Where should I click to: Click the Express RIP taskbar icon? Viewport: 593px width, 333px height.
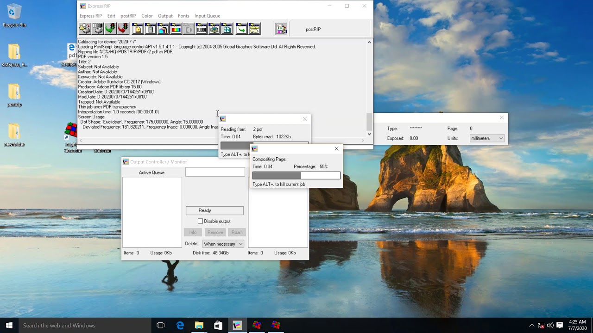point(237,326)
